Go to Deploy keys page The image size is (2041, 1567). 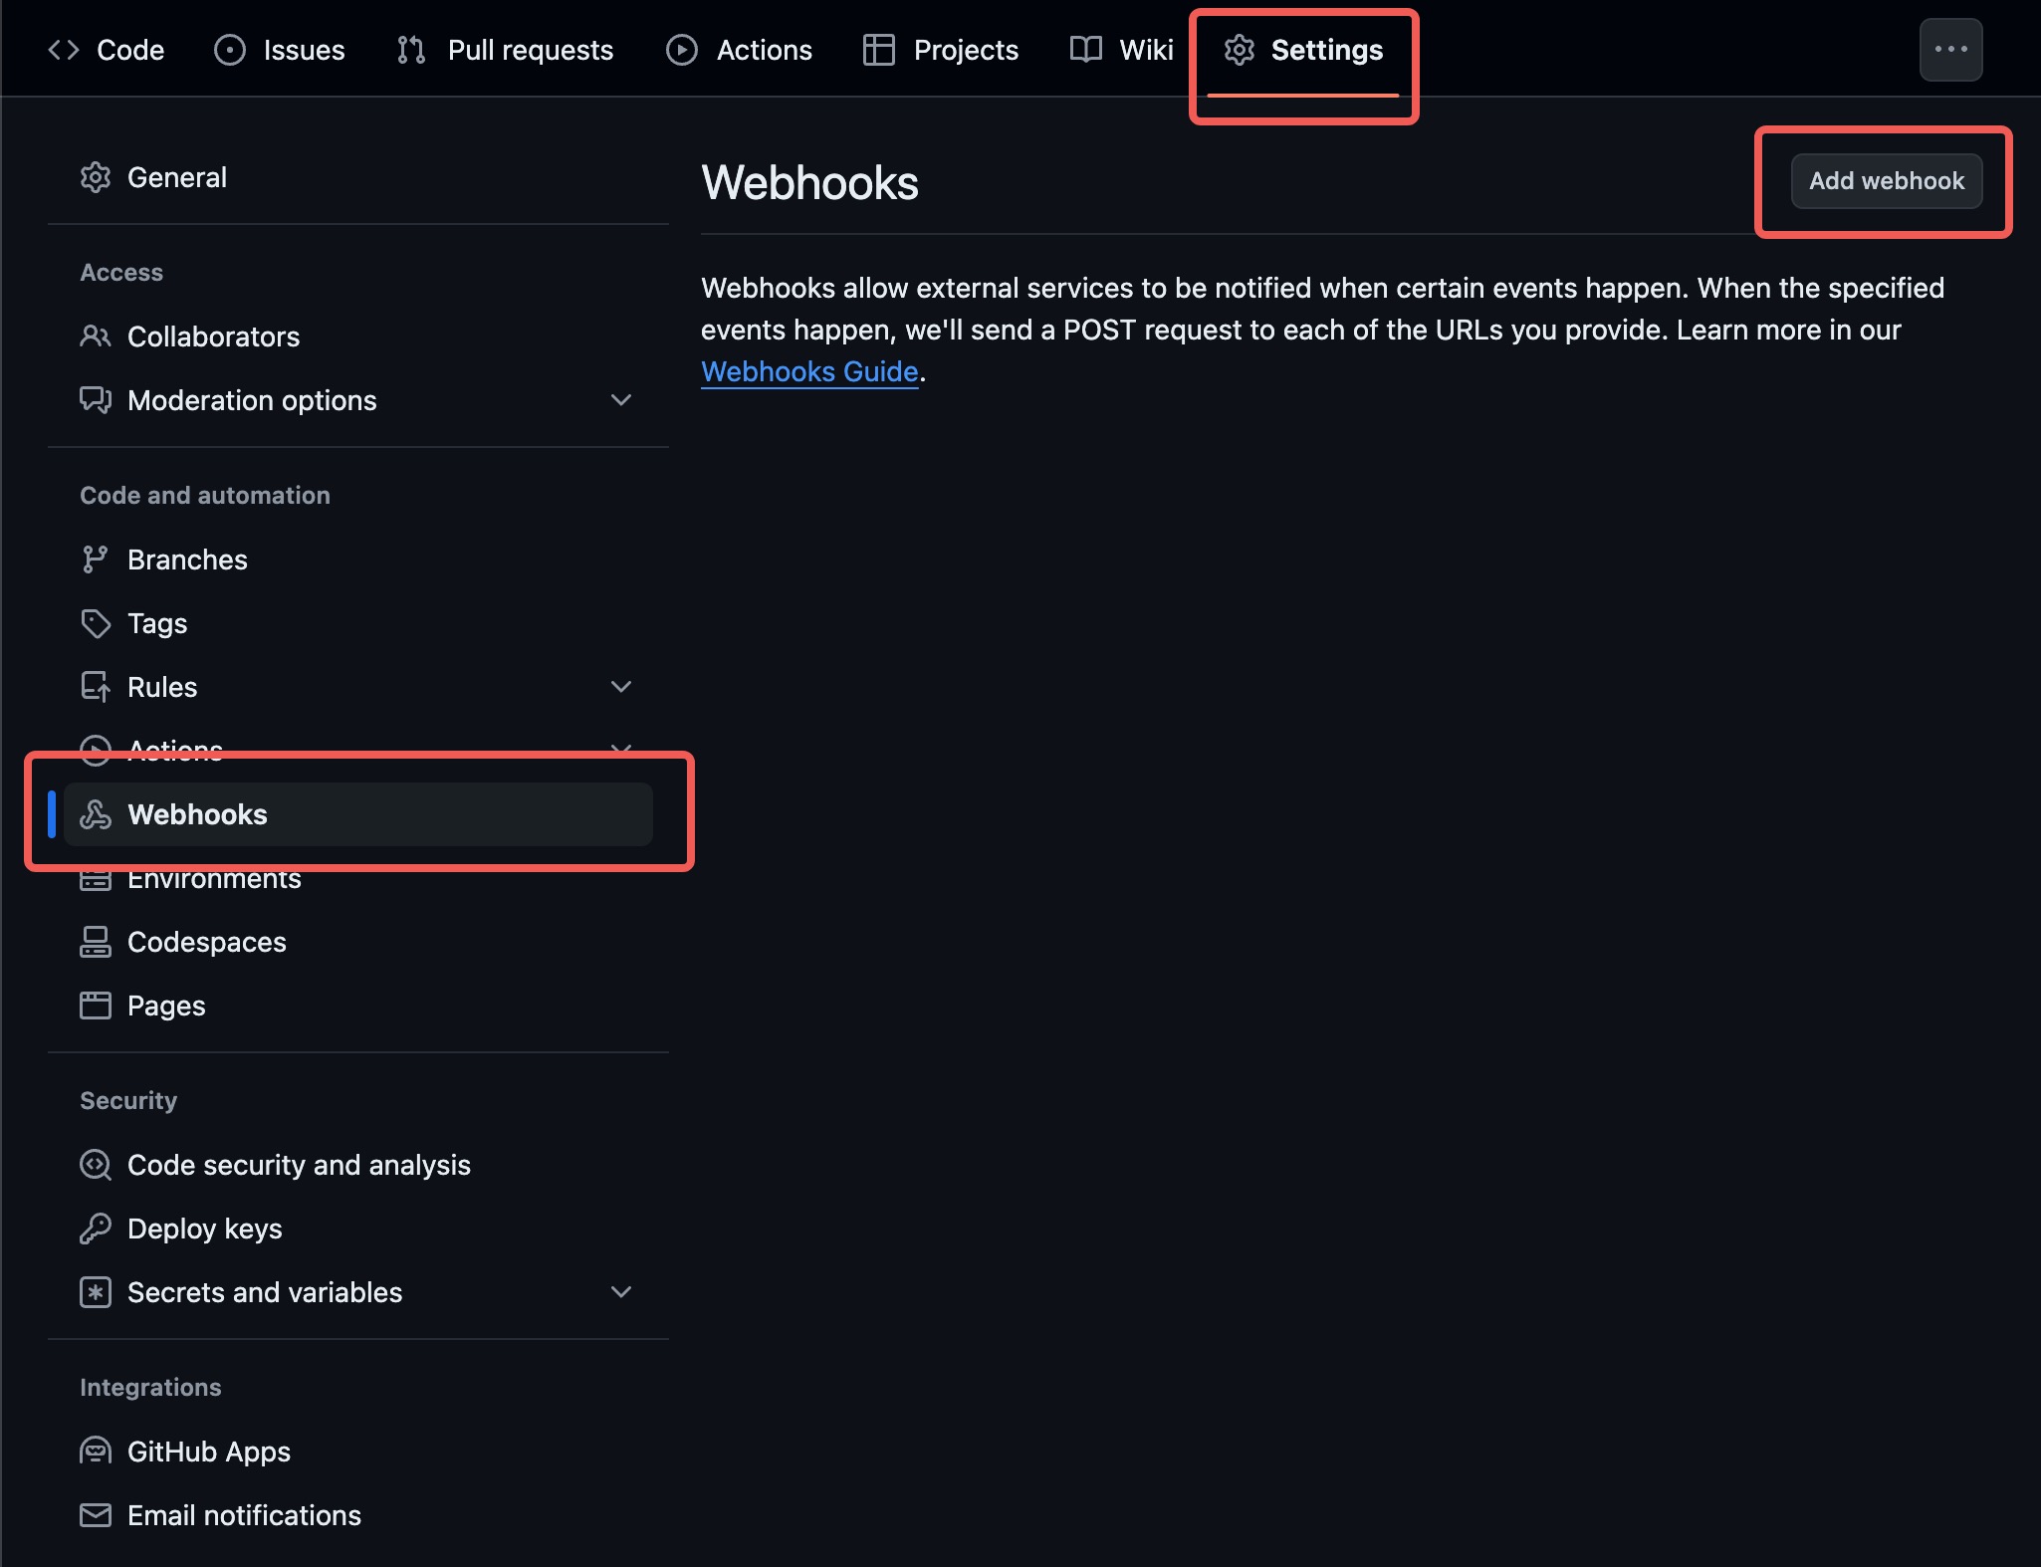(x=358, y=1229)
